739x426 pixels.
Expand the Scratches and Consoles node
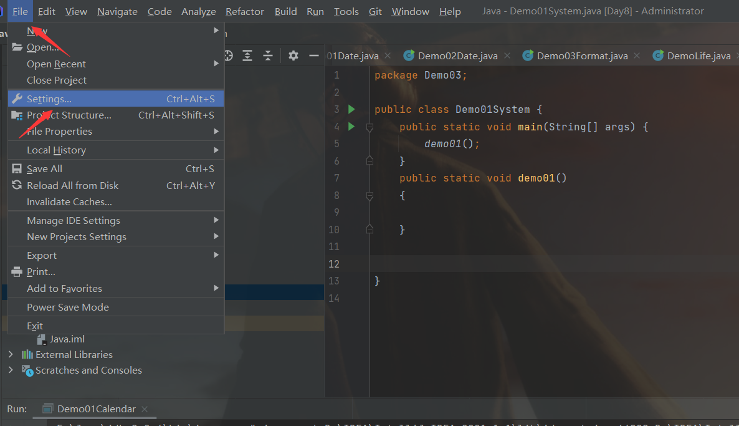pyautogui.click(x=11, y=370)
